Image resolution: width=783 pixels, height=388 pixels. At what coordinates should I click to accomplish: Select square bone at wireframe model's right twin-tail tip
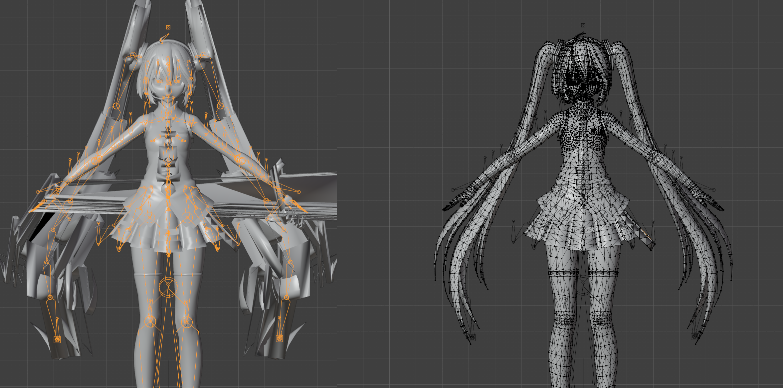(x=694, y=336)
